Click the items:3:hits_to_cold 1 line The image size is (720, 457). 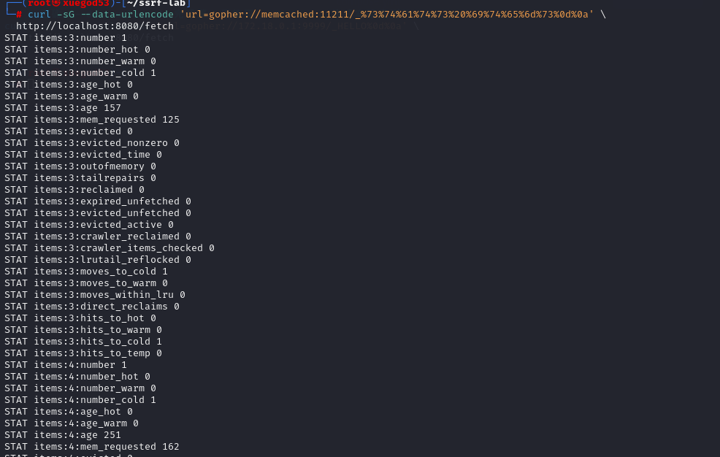(x=83, y=342)
